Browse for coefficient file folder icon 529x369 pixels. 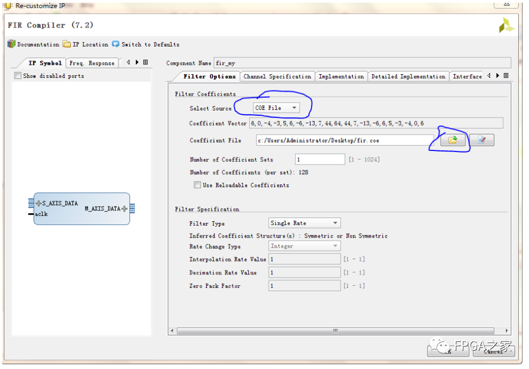coord(452,140)
